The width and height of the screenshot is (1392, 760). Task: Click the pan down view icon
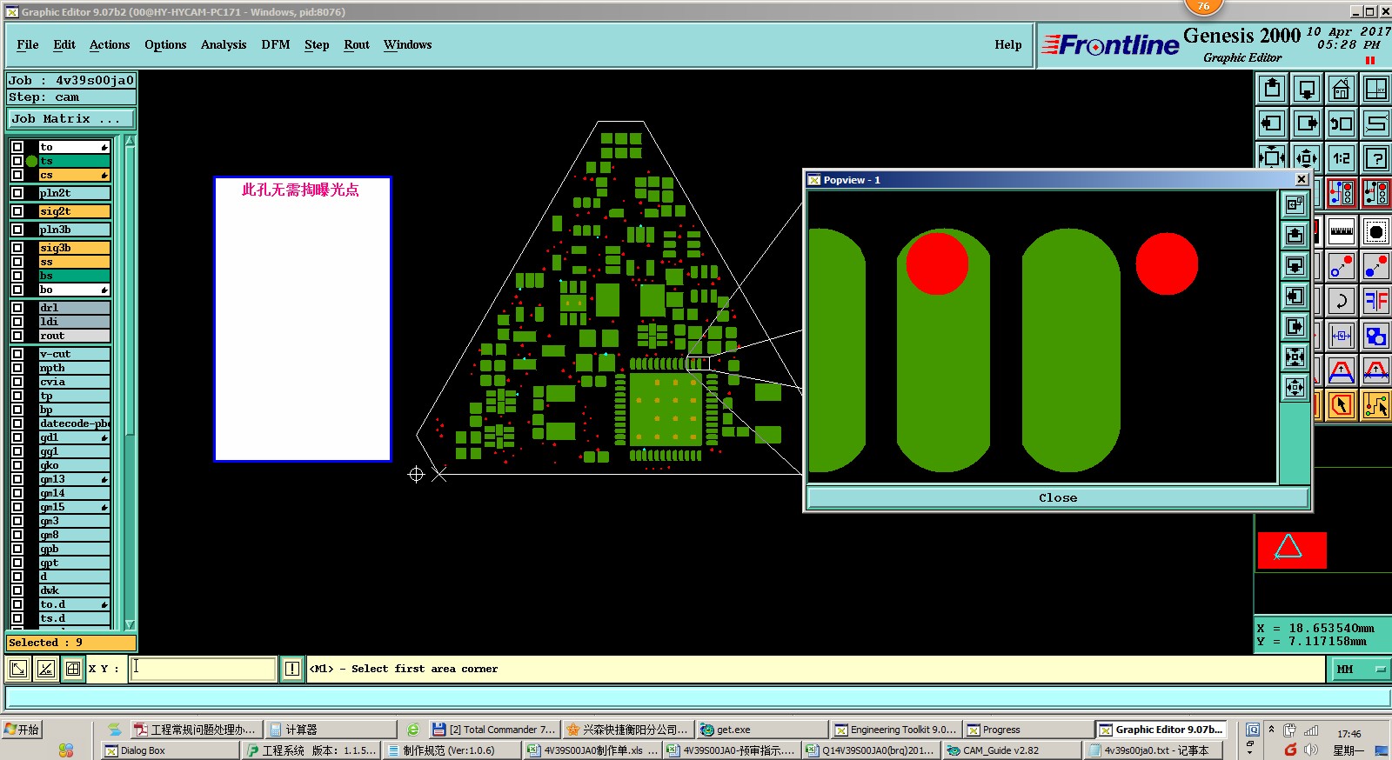click(1307, 89)
